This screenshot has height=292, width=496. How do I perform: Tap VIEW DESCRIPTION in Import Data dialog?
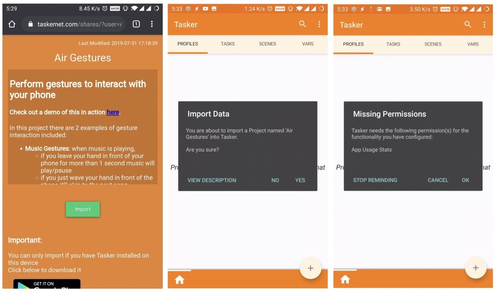(x=212, y=180)
